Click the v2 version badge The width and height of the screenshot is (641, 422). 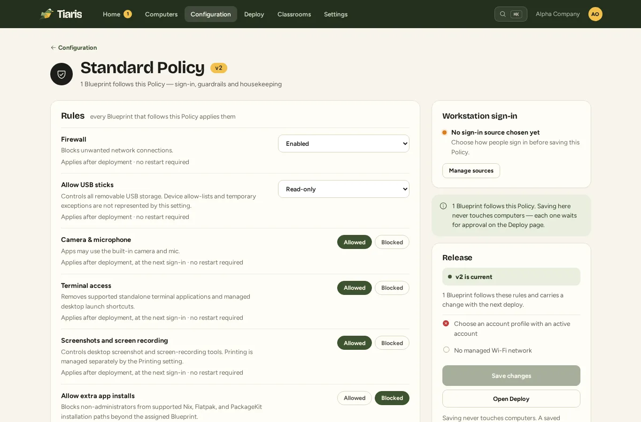point(219,68)
